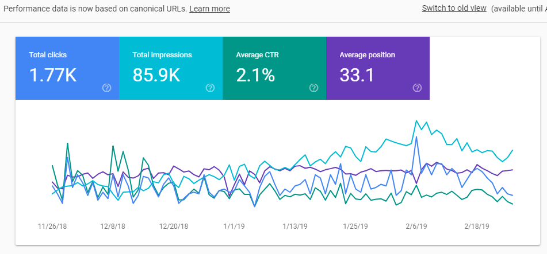Click the 12/8/18 date label

(113, 226)
